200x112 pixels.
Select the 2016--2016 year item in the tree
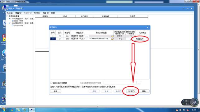click(x=18, y=25)
